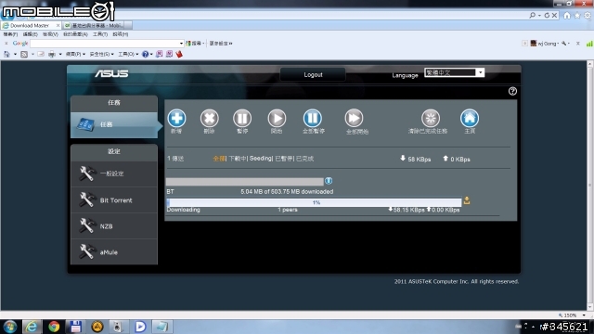The image size is (594, 334).
Task: Open NZB settings in sidebar
Action: pos(114,226)
